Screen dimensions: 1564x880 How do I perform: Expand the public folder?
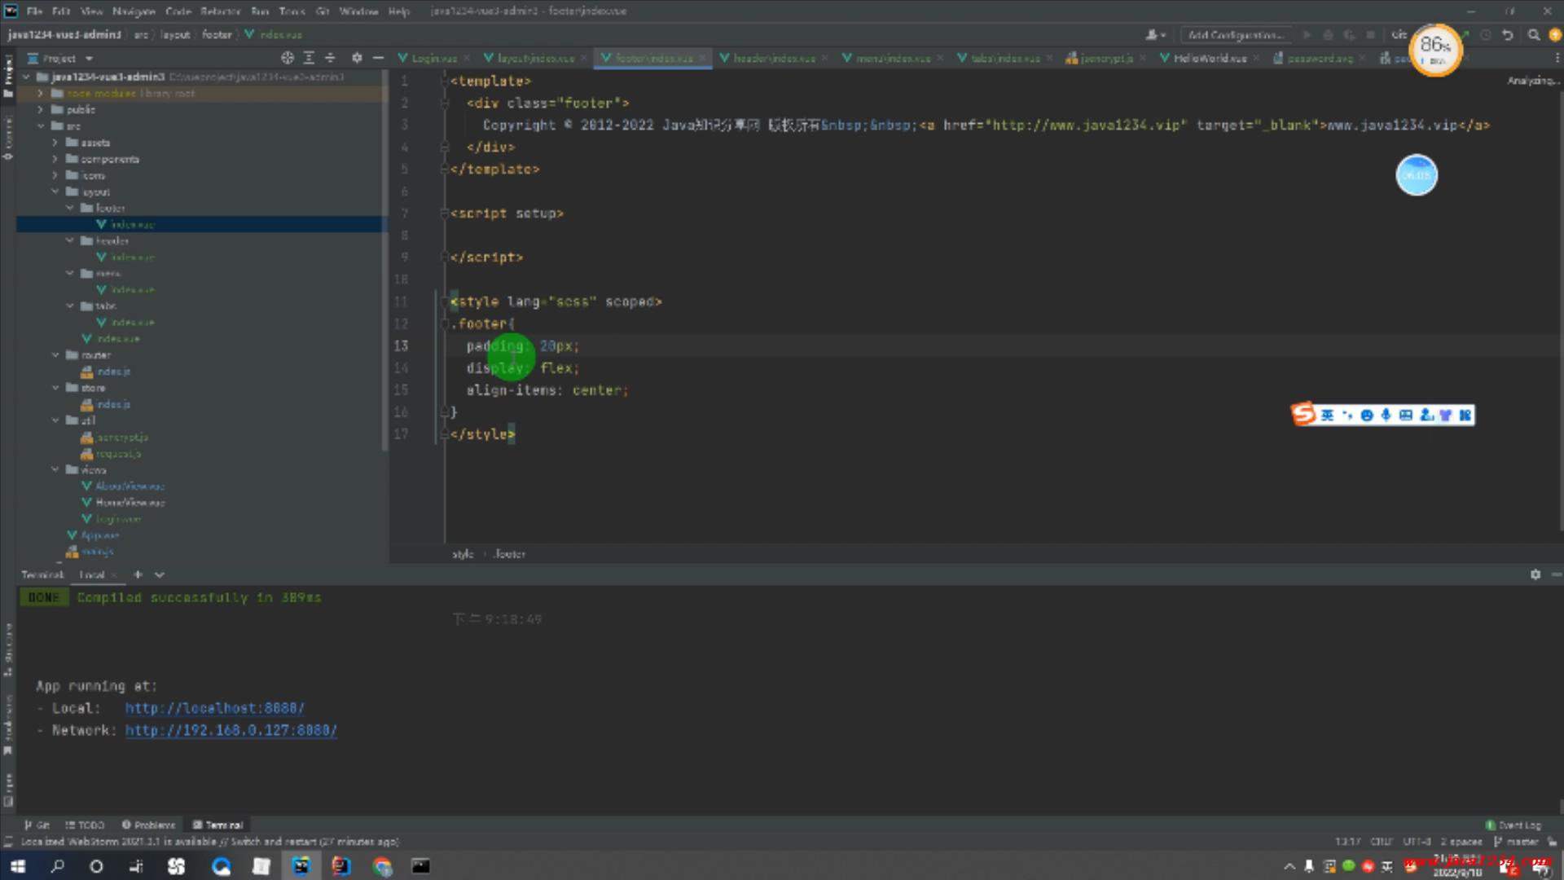[40, 109]
